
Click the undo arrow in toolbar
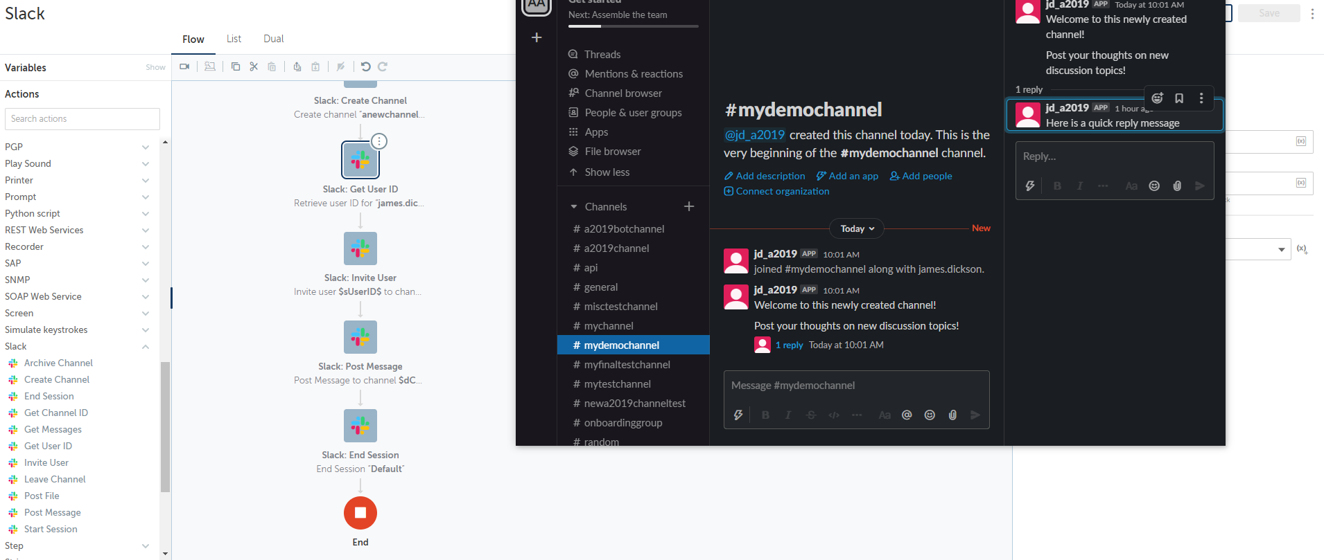[366, 66]
